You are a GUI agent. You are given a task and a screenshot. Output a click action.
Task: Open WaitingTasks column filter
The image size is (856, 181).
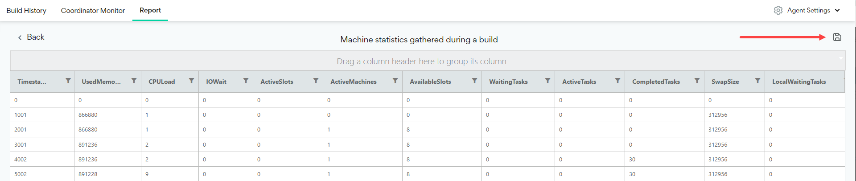(547, 81)
